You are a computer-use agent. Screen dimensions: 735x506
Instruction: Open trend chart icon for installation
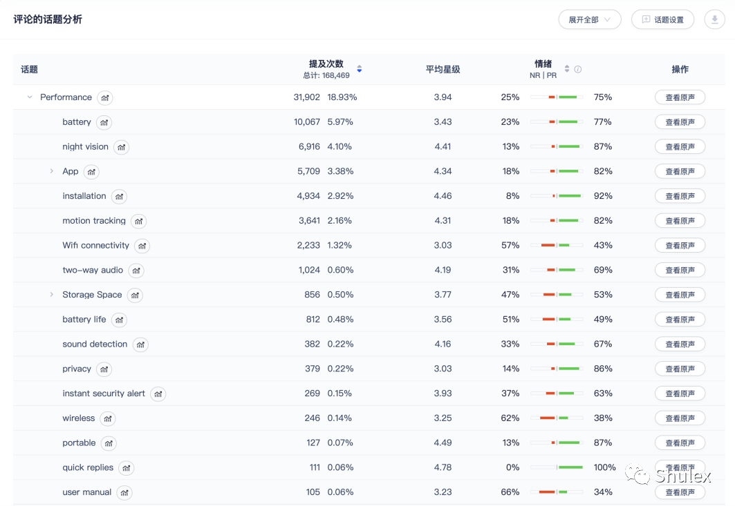click(119, 197)
